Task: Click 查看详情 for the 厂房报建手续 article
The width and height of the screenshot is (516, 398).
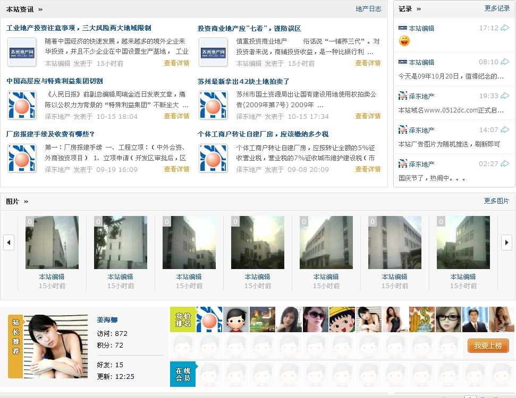Action: click(x=177, y=169)
